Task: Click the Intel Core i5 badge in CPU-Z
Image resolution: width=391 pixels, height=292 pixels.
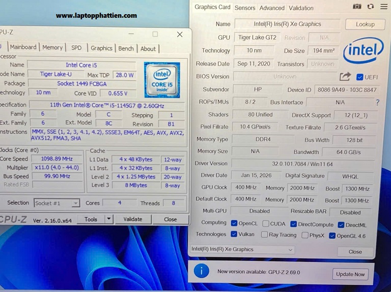Action: click(162, 80)
